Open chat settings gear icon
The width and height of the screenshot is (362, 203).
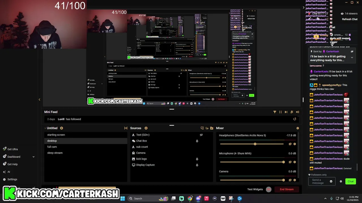click(341, 181)
